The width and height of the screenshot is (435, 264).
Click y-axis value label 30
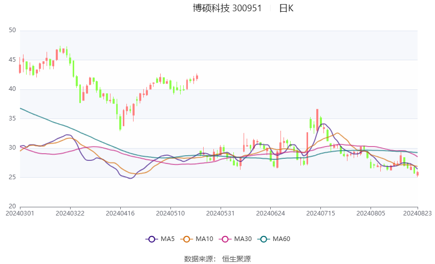coord(12,148)
